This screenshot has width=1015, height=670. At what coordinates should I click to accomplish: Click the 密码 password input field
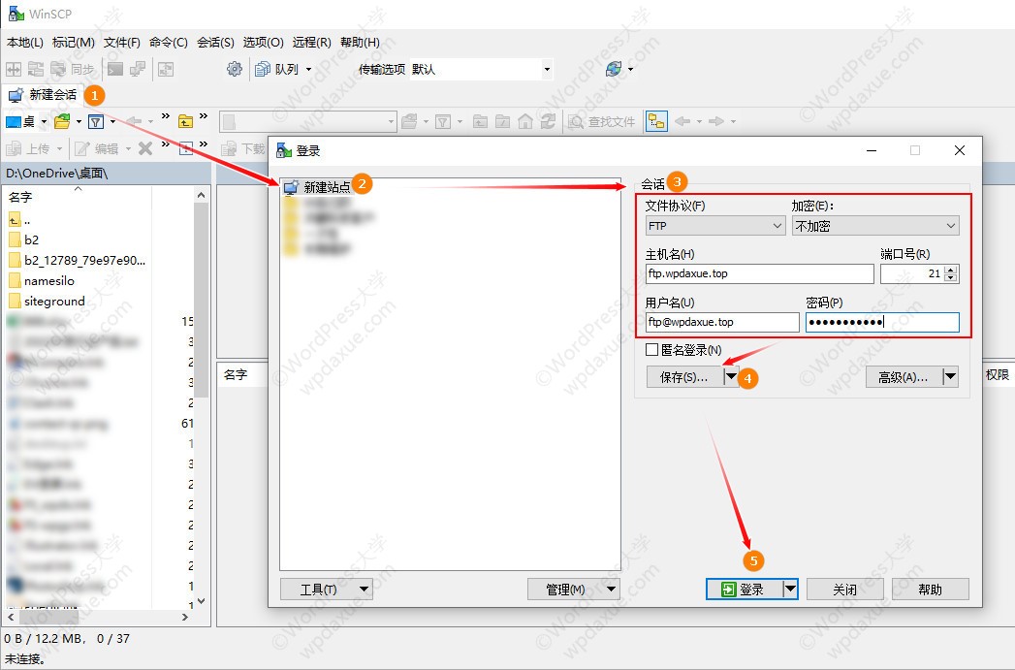(x=882, y=322)
